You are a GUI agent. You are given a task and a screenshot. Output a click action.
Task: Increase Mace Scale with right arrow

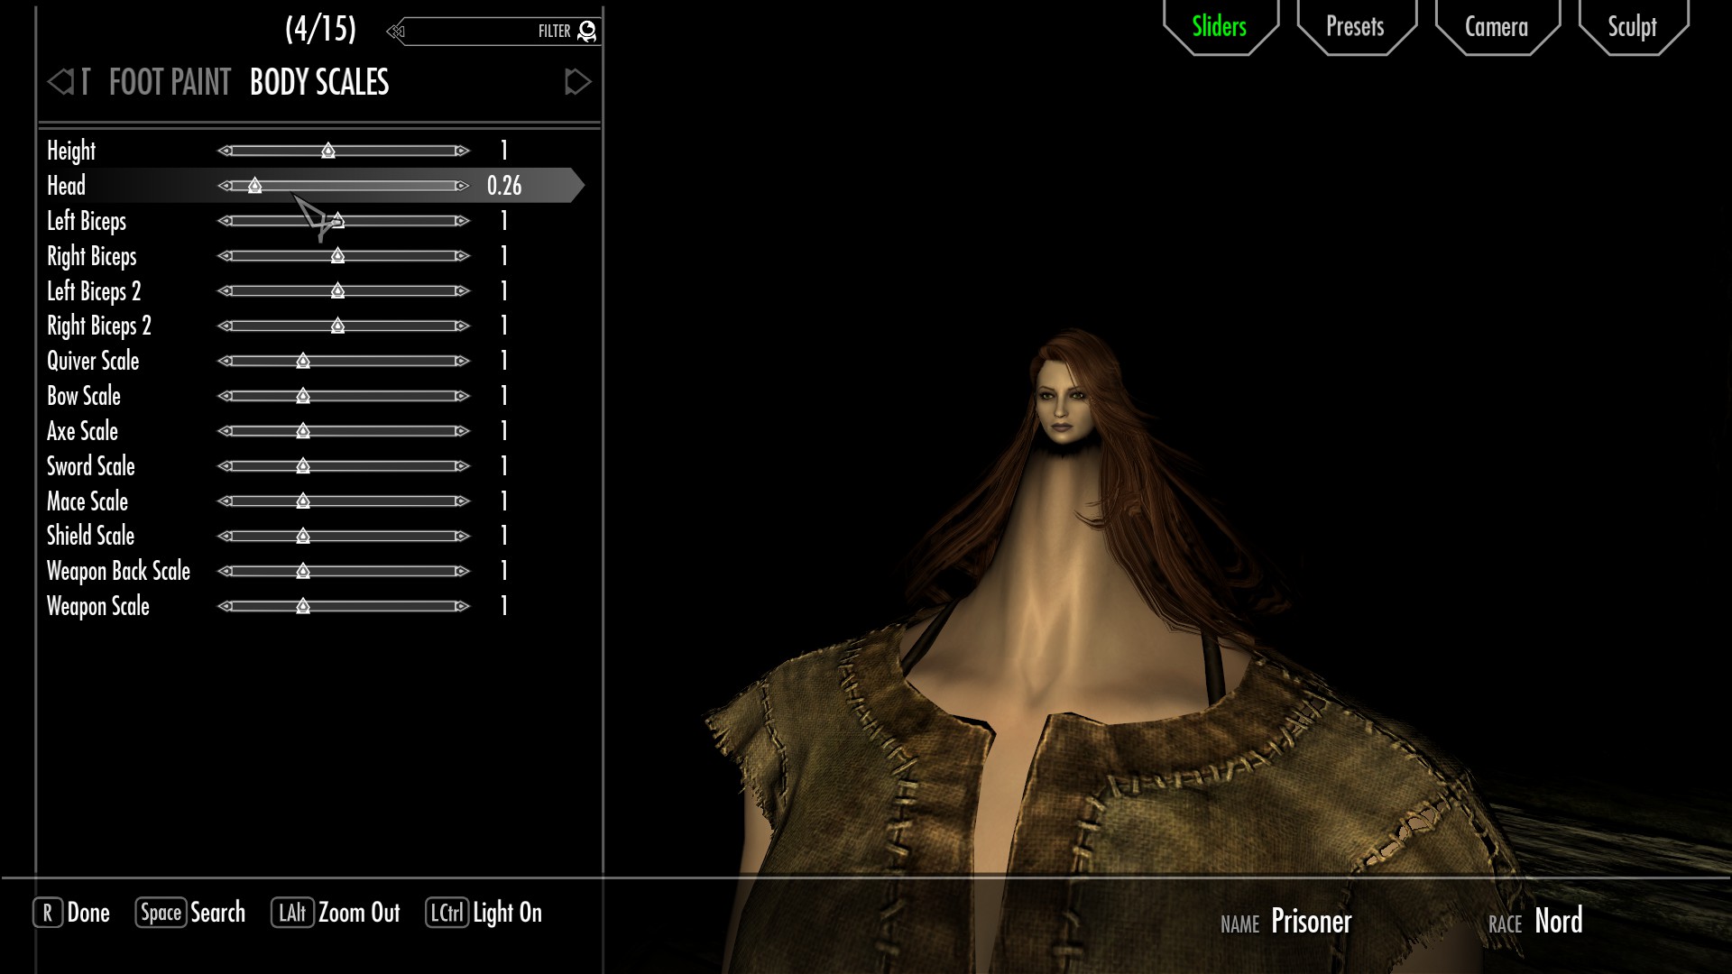tap(462, 501)
